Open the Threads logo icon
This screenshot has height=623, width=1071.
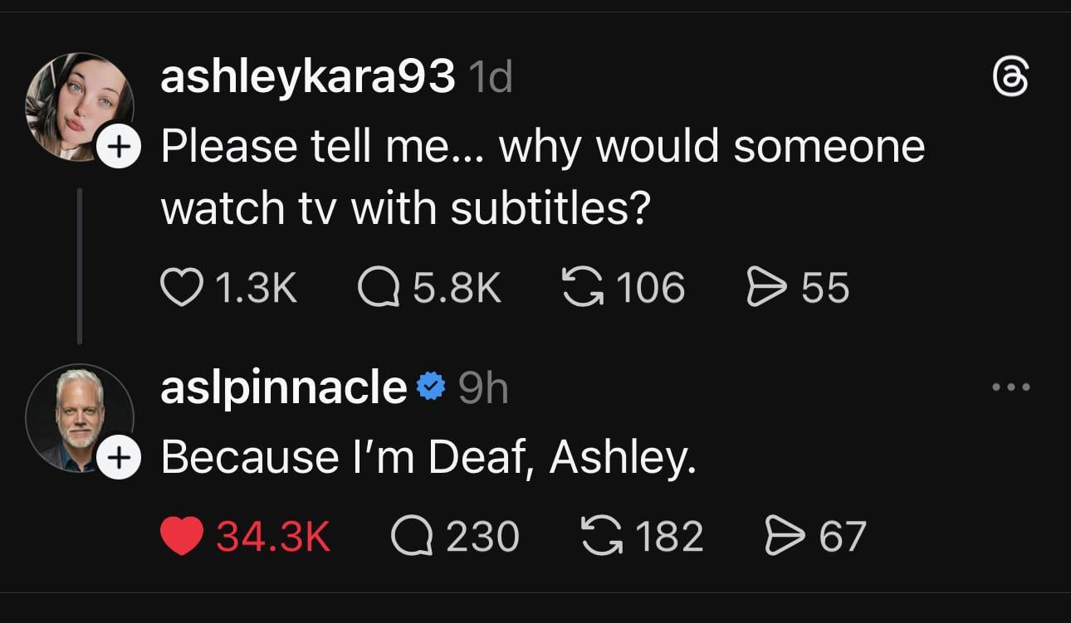pyautogui.click(x=1011, y=80)
